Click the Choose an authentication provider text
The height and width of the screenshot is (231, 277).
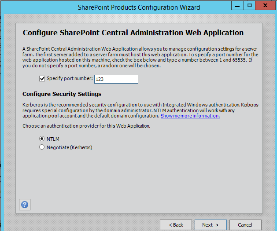(86, 126)
